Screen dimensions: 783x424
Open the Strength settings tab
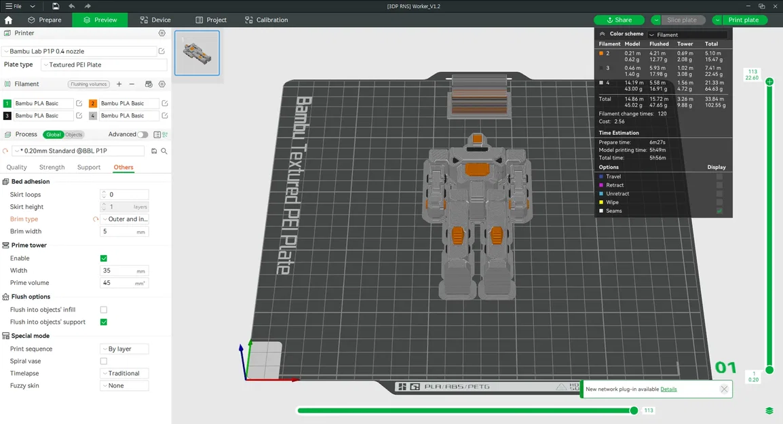52,167
